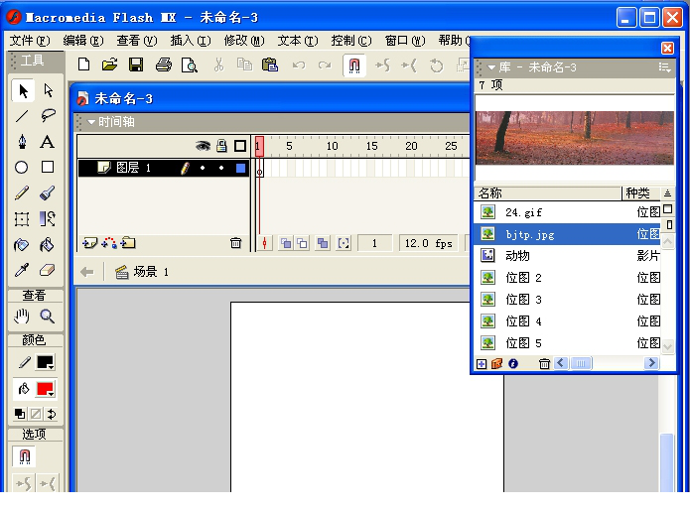Screen dimensions: 690x511
Task: Select the Text tool
Action: coord(48,142)
